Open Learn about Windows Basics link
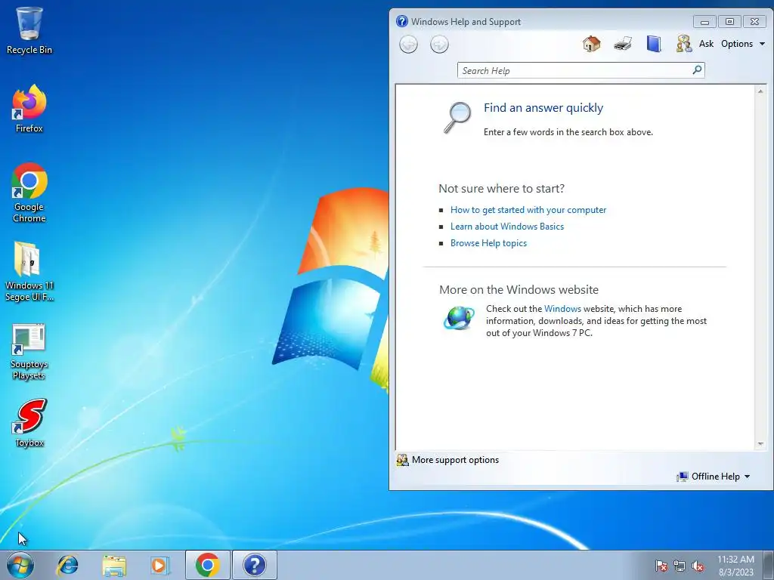The height and width of the screenshot is (580, 774). point(507,227)
